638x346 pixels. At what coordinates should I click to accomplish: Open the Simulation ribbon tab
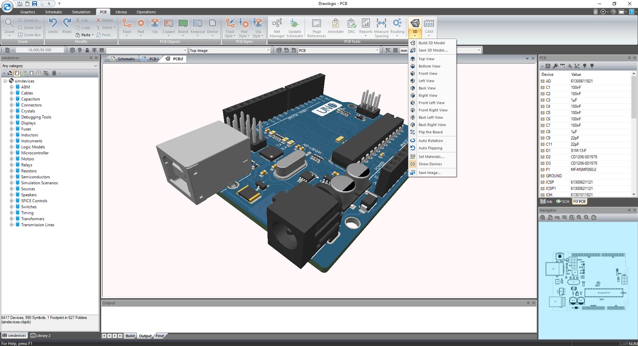(81, 12)
